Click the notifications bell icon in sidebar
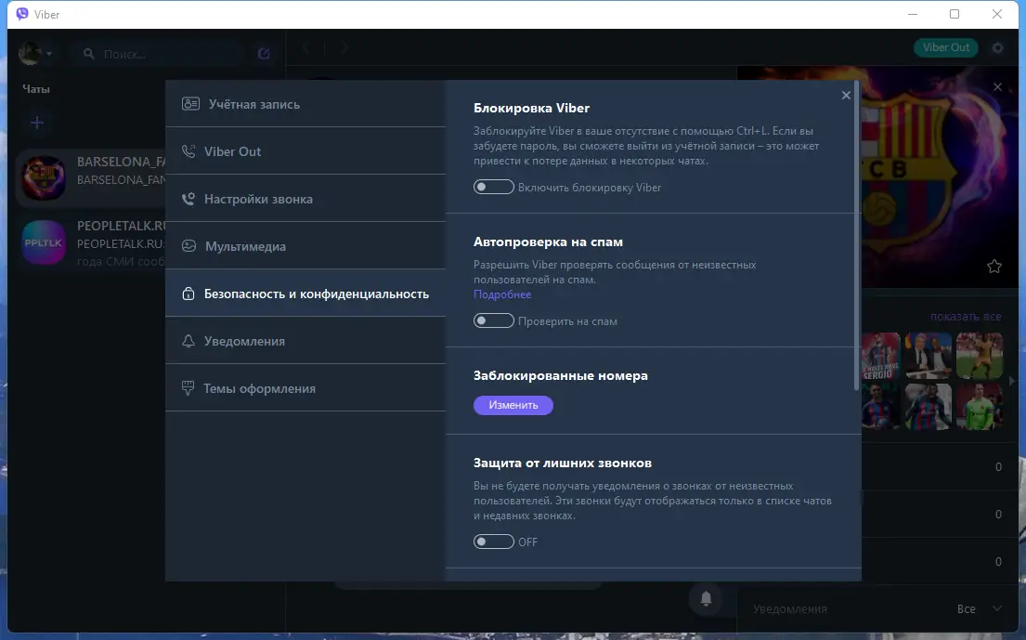This screenshot has height=640, width=1026. 188,341
